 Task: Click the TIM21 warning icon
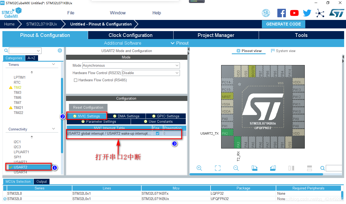[x=11, y=108]
